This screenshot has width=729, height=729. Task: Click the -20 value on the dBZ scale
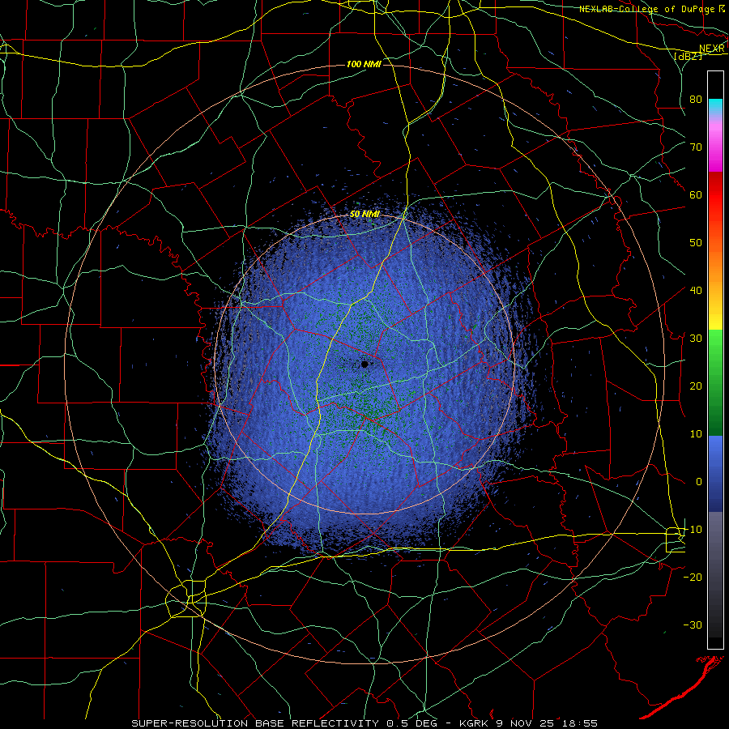coord(693,578)
